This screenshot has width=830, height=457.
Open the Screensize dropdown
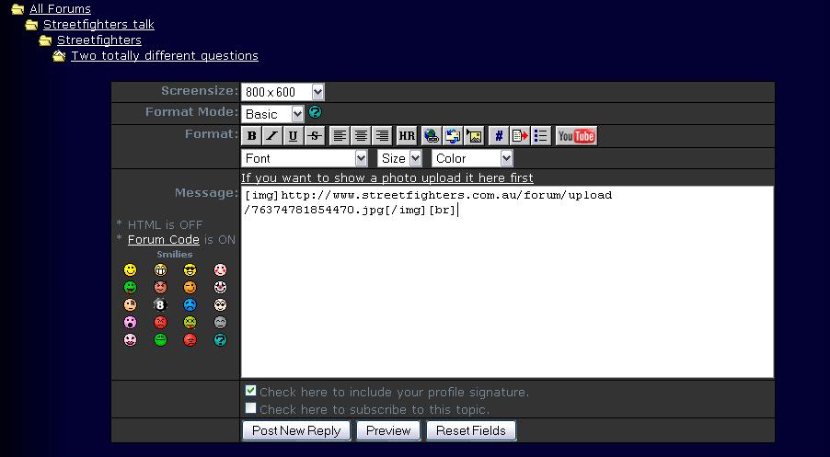282,92
